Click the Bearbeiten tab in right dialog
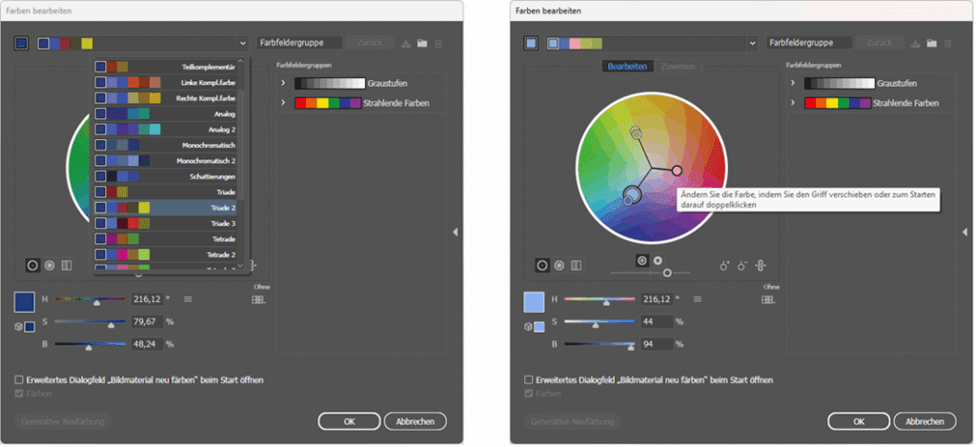976x447 pixels. (628, 67)
